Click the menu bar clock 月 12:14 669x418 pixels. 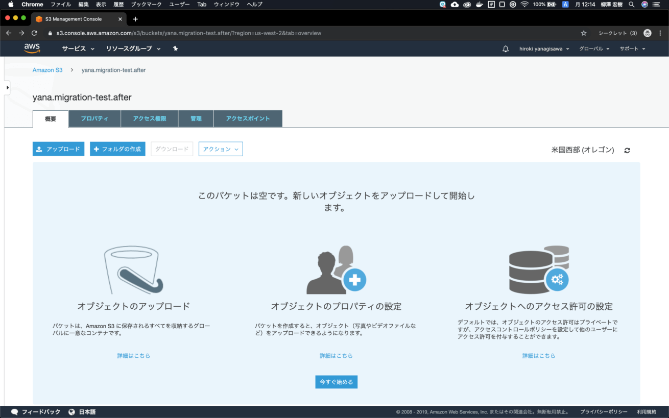tap(585, 4)
